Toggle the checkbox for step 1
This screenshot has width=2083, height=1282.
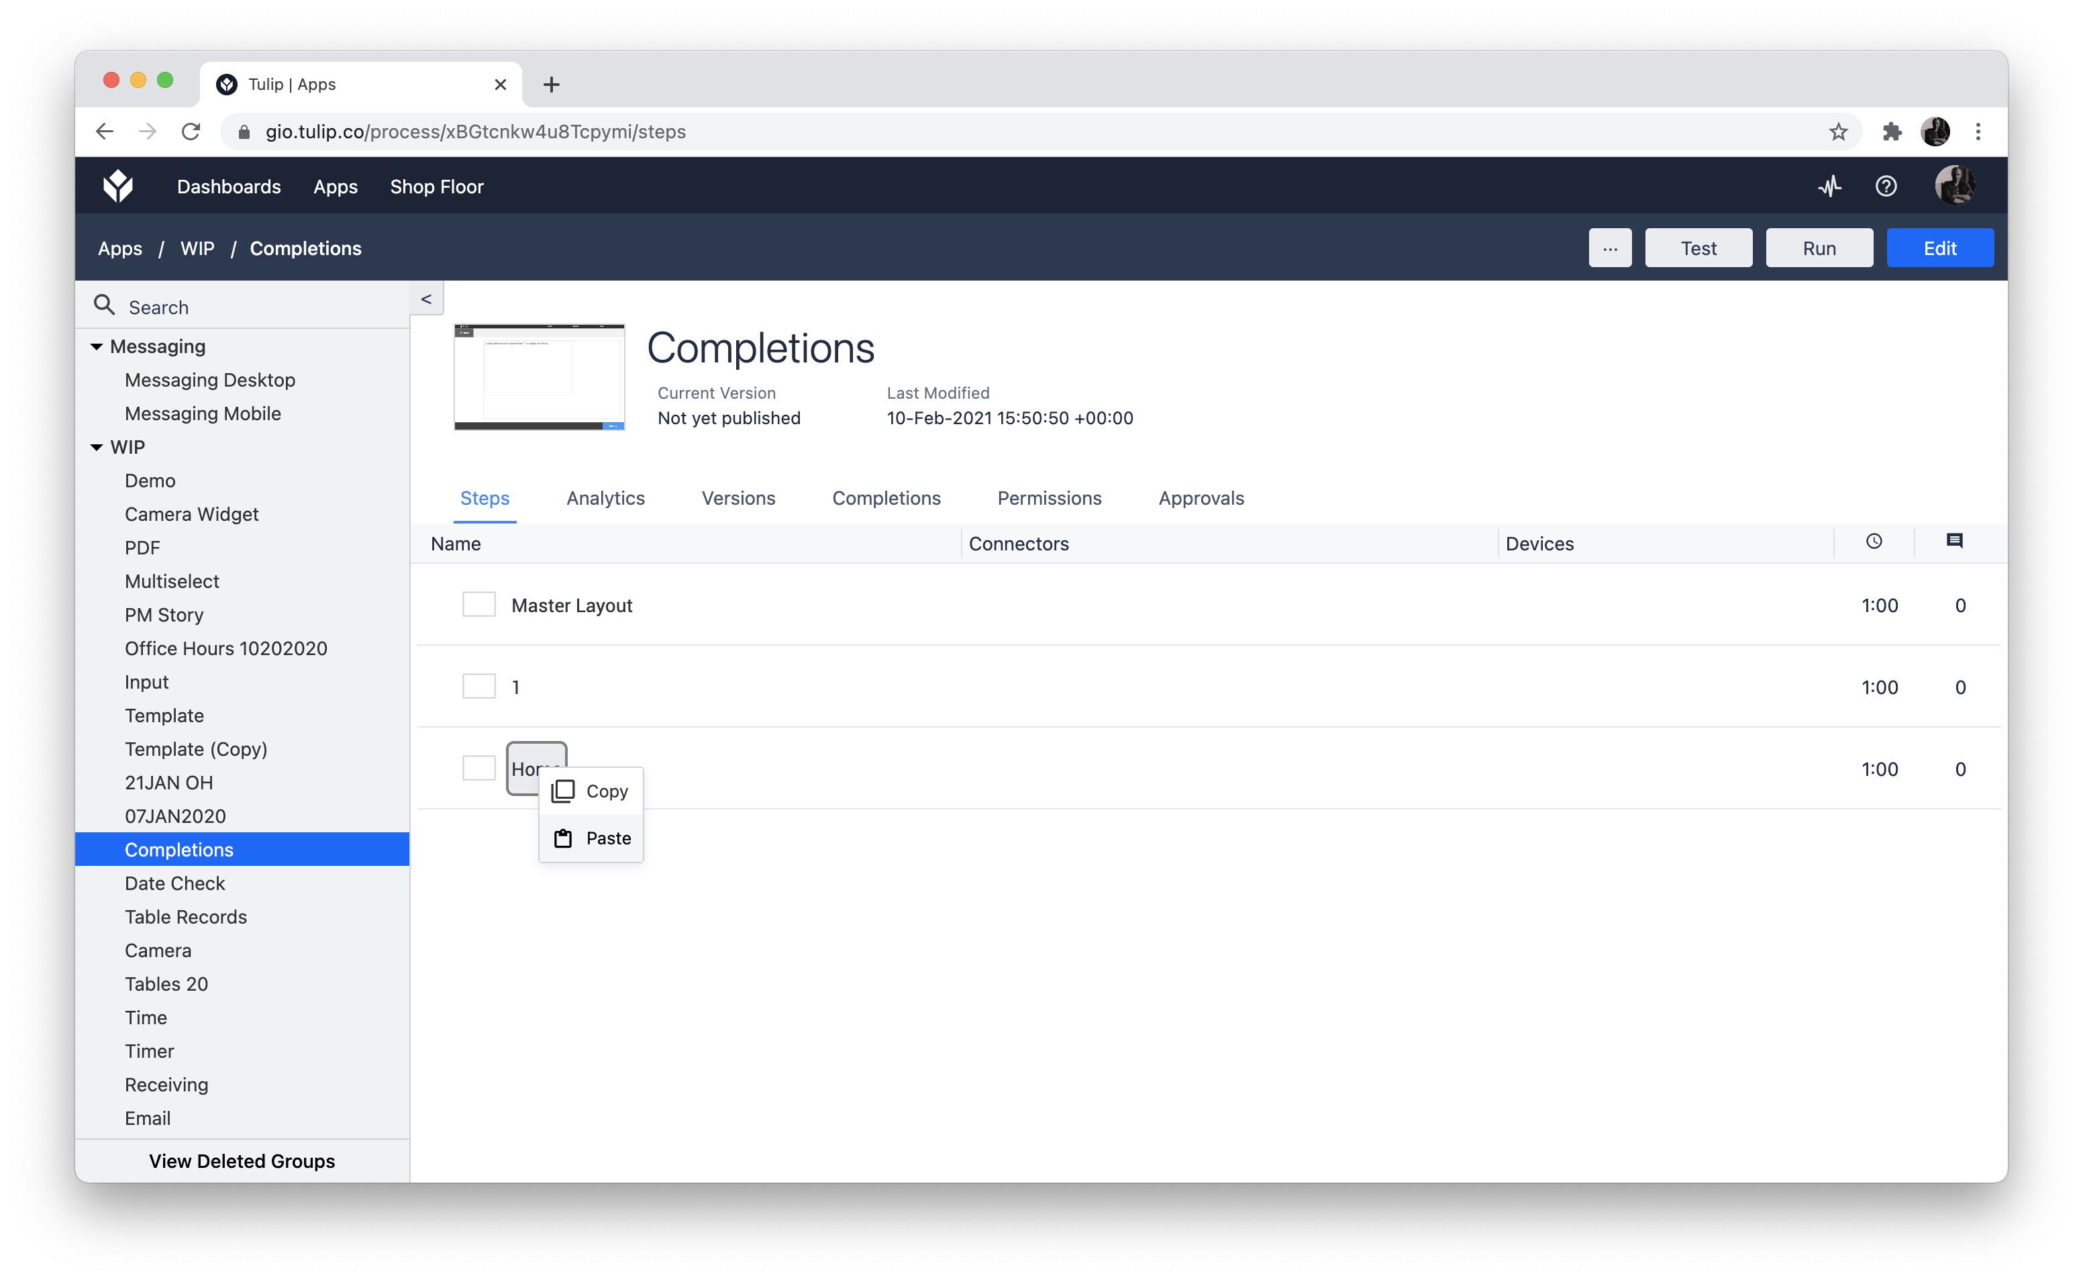tap(478, 687)
